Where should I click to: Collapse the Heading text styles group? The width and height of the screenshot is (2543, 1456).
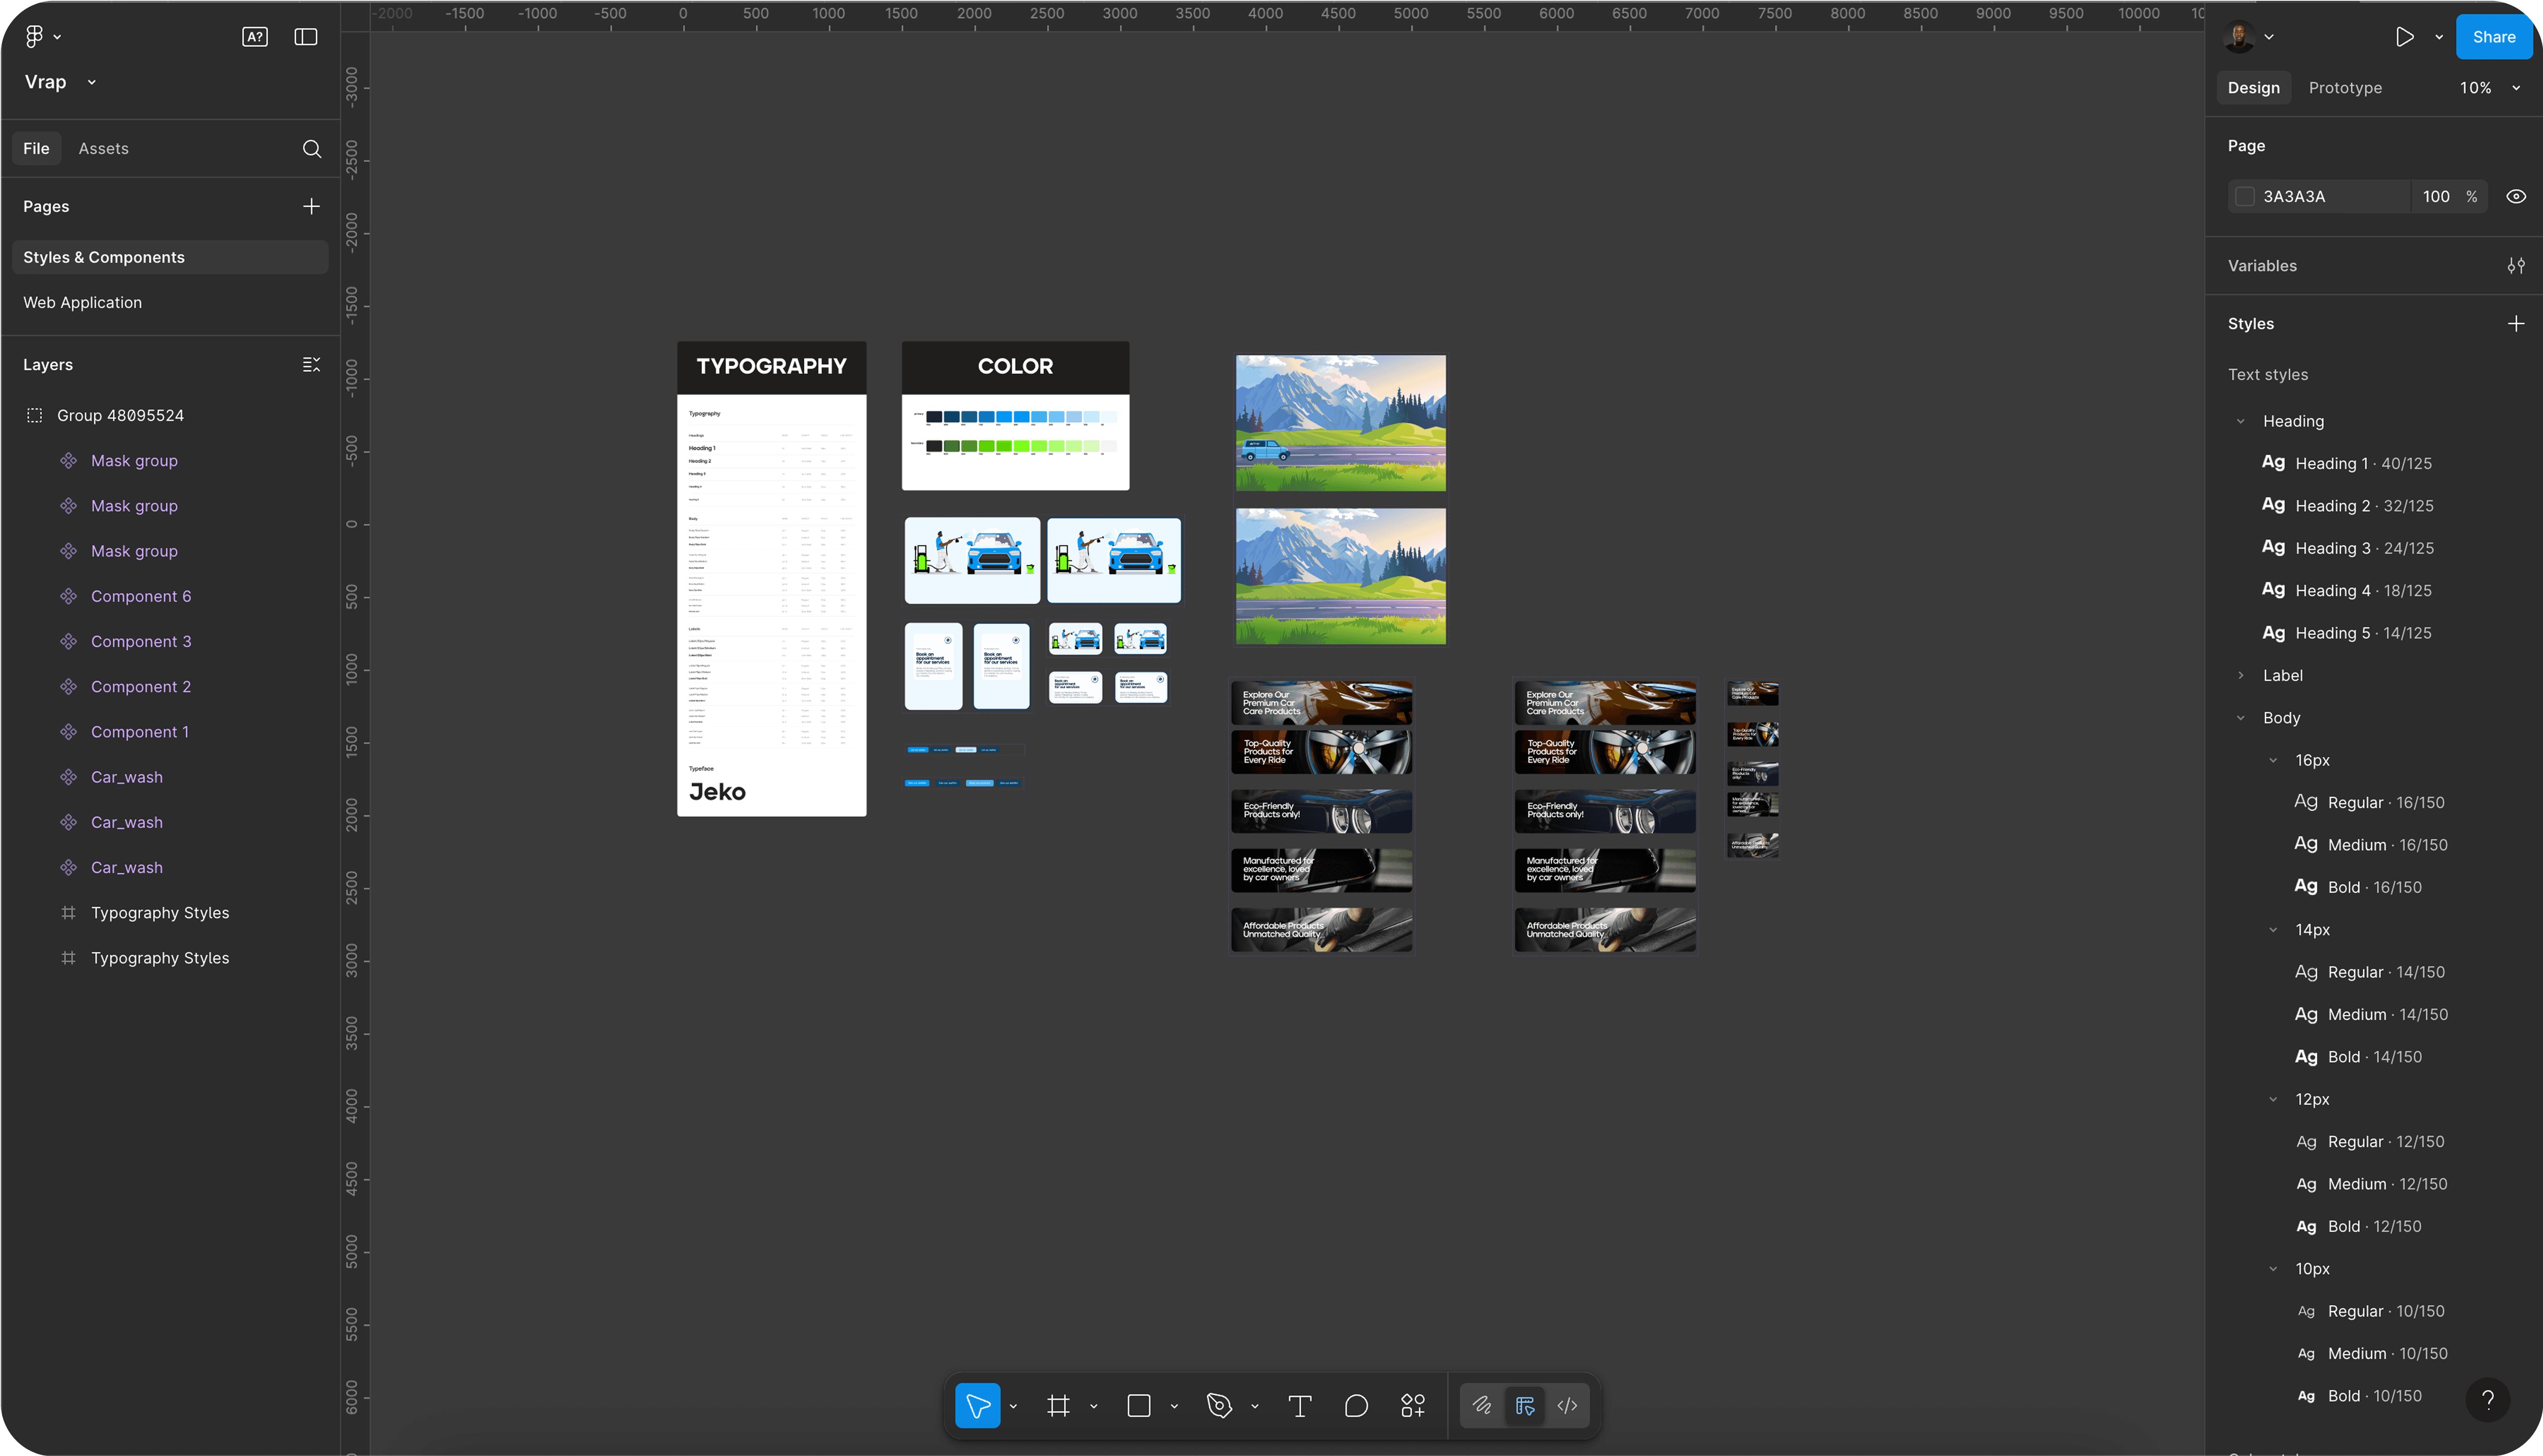pos(2241,421)
